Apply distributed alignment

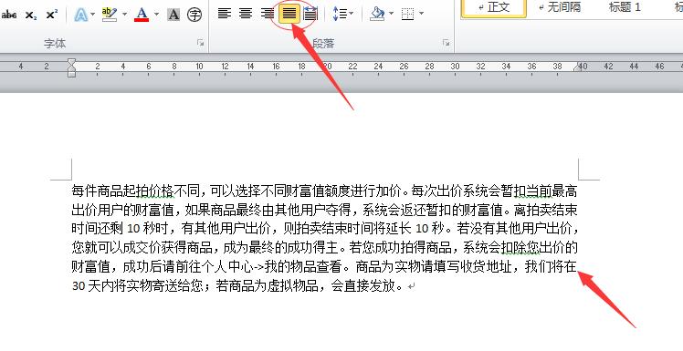click(310, 14)
